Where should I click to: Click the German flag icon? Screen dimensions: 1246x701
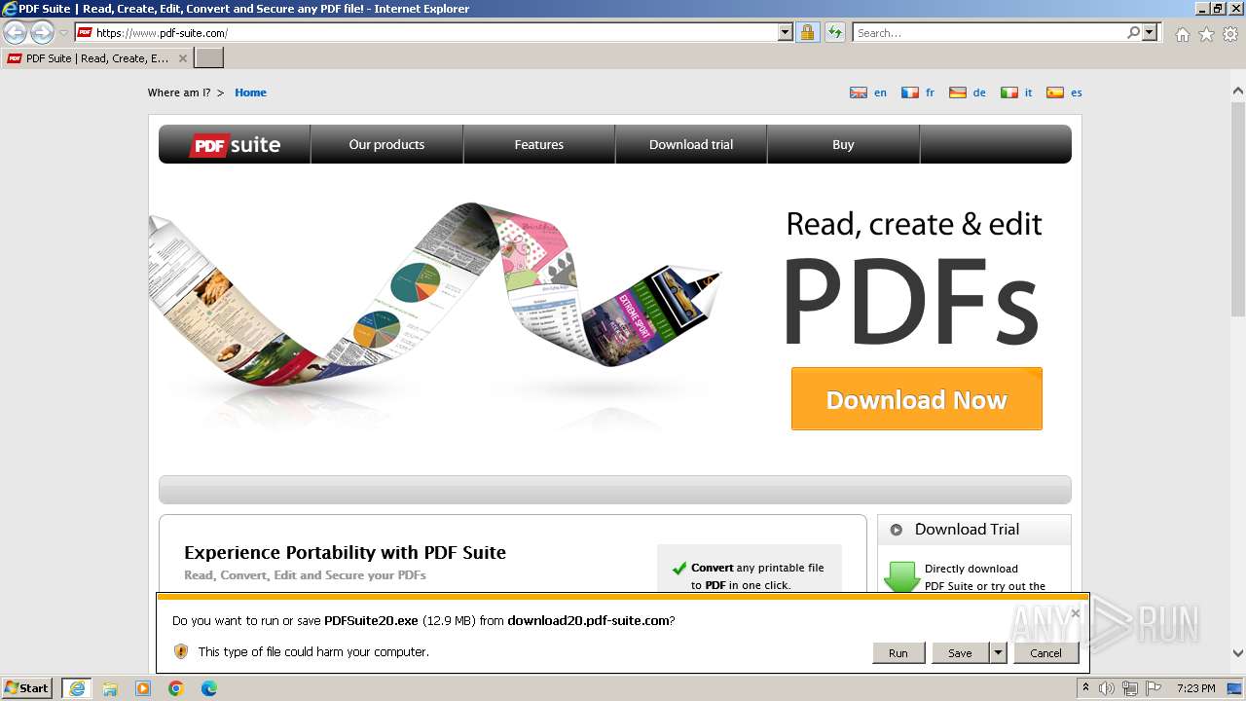[x=958, y=92]
